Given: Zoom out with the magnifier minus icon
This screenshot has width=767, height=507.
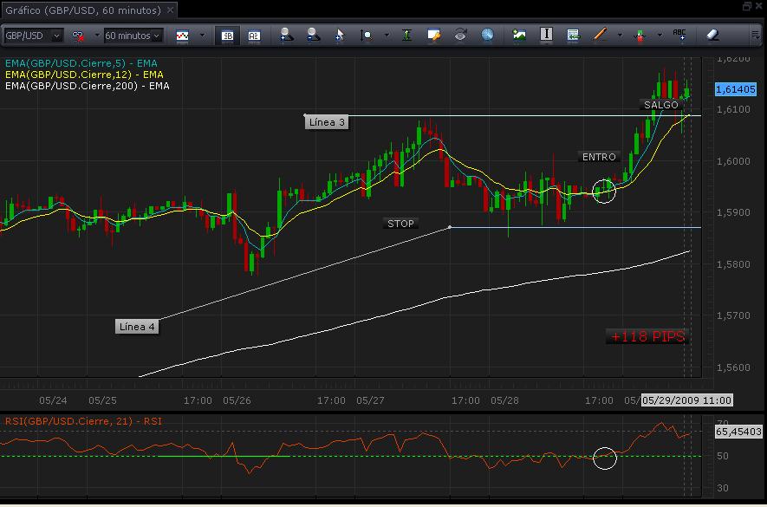Looking at the screenshot, I should pos(312,36).
